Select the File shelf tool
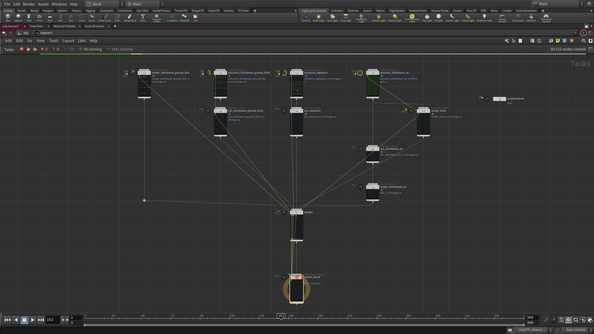594x334 pixels. [195, 18]
